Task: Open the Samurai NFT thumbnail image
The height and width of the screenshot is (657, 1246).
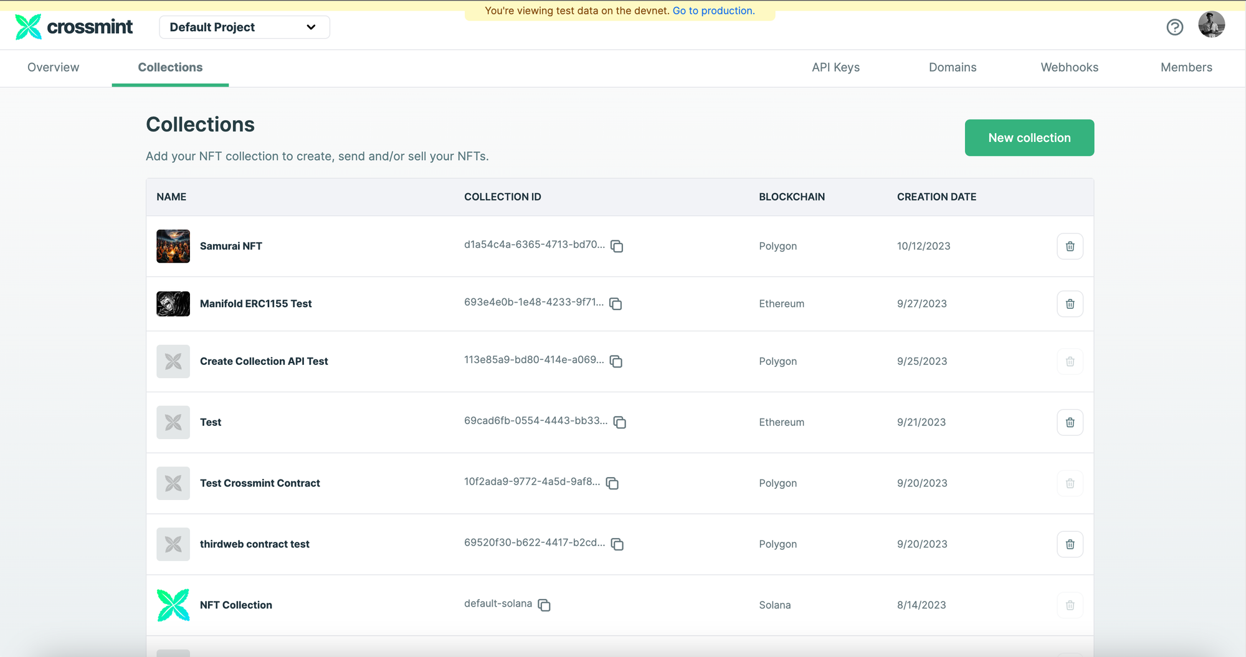Action: click(x=173, y=246)
